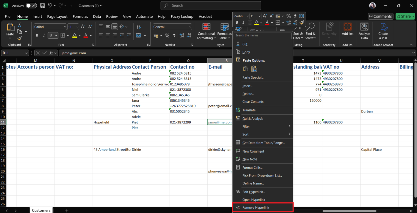
Task: Toggle Italic in the ribbon Font group
Action: click(x=44, y=35)
